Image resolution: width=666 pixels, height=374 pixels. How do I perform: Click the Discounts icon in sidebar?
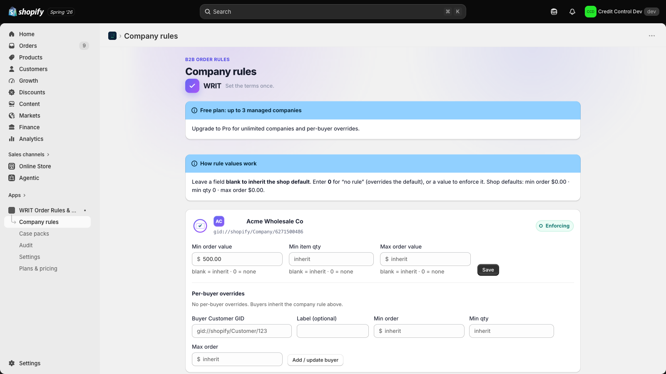pos(12,92)
